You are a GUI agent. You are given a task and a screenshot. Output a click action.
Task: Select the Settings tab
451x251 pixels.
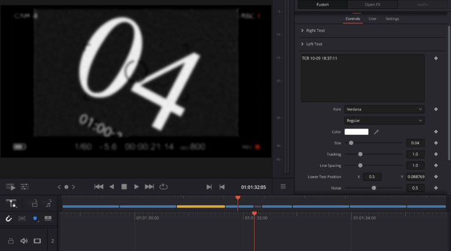(392, 19)
